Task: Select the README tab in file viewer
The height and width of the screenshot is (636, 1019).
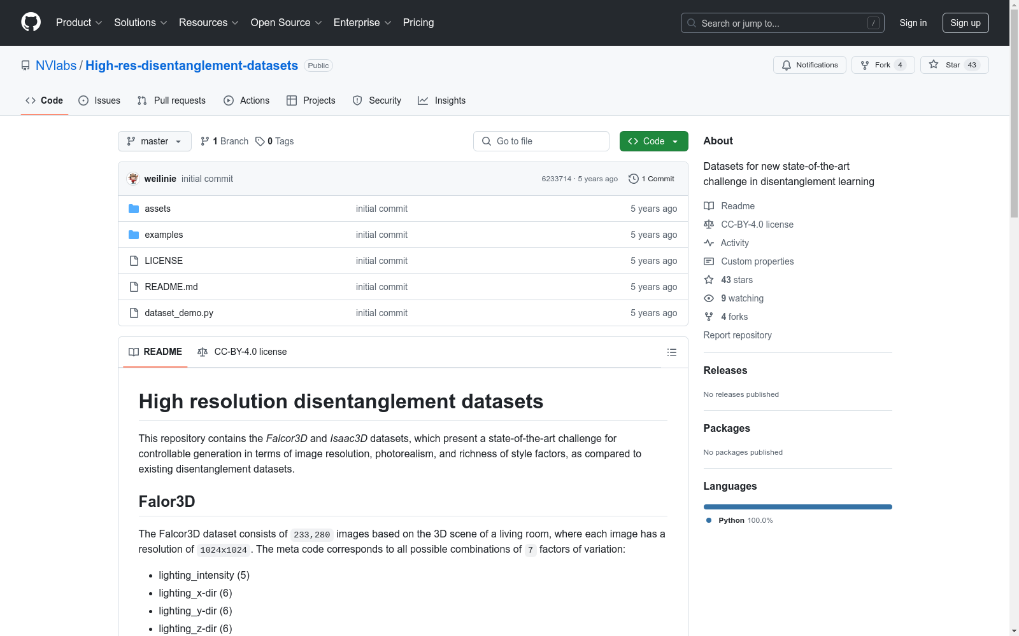Action: [x=155, y=352]
